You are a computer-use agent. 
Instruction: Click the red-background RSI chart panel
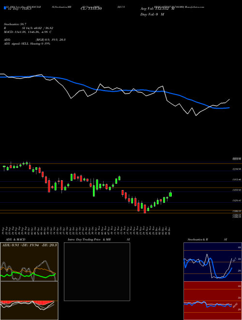[x=212, y=301]
